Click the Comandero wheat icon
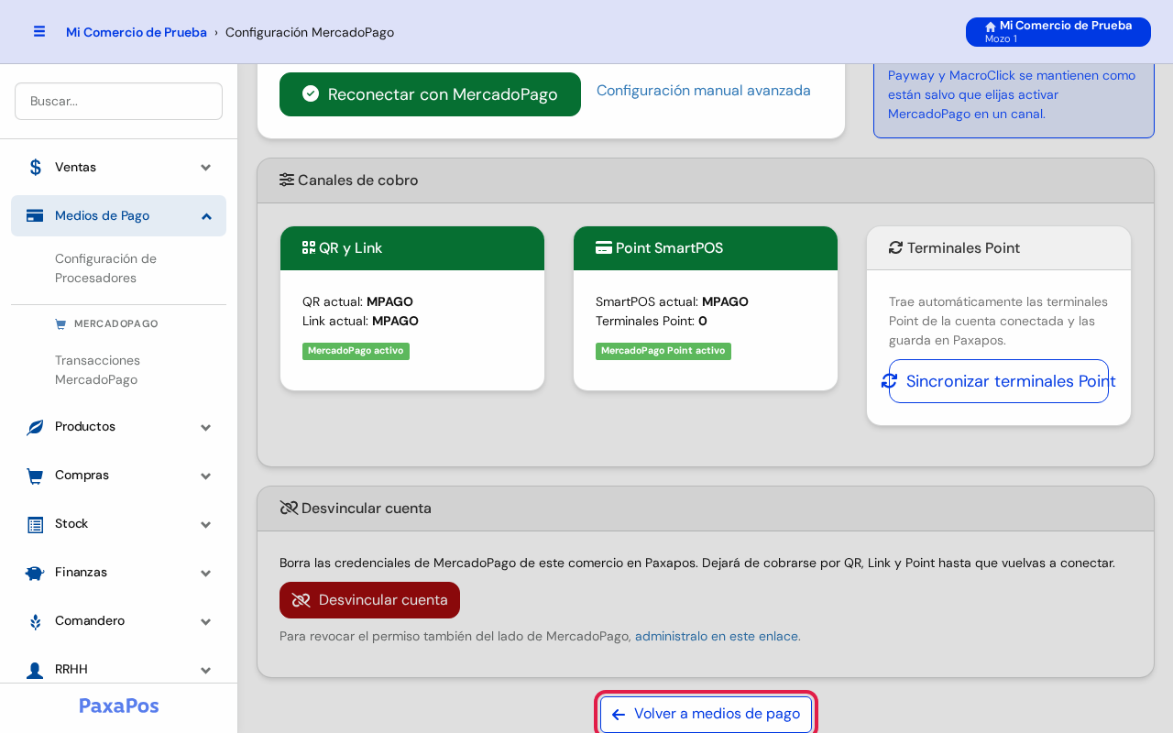 [x=35, y=621]
